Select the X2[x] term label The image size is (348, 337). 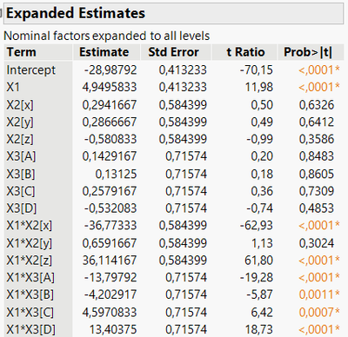click(x=20, y=105)
